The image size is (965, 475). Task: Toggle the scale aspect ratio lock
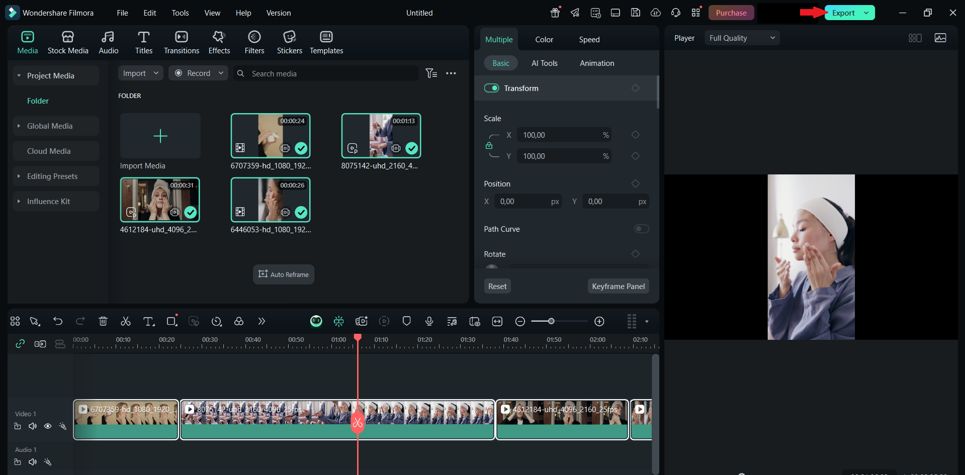[489, 146]
